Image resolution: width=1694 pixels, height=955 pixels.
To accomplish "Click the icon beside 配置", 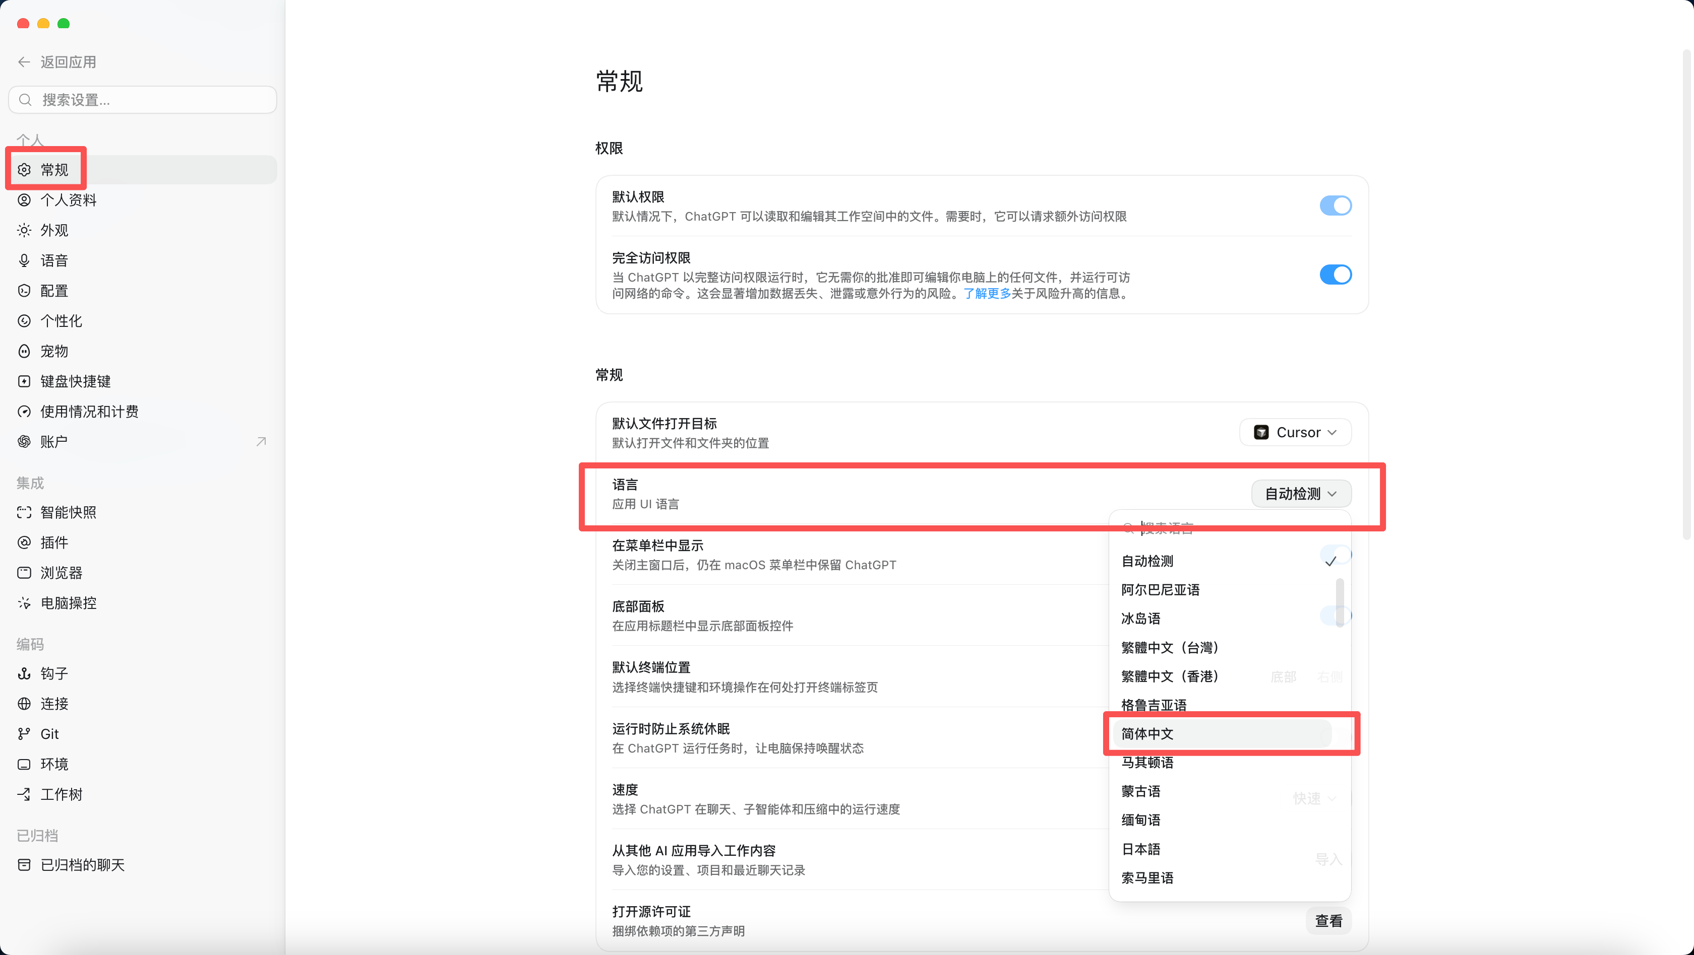I will pyautogui.click(x=24, y=291).
